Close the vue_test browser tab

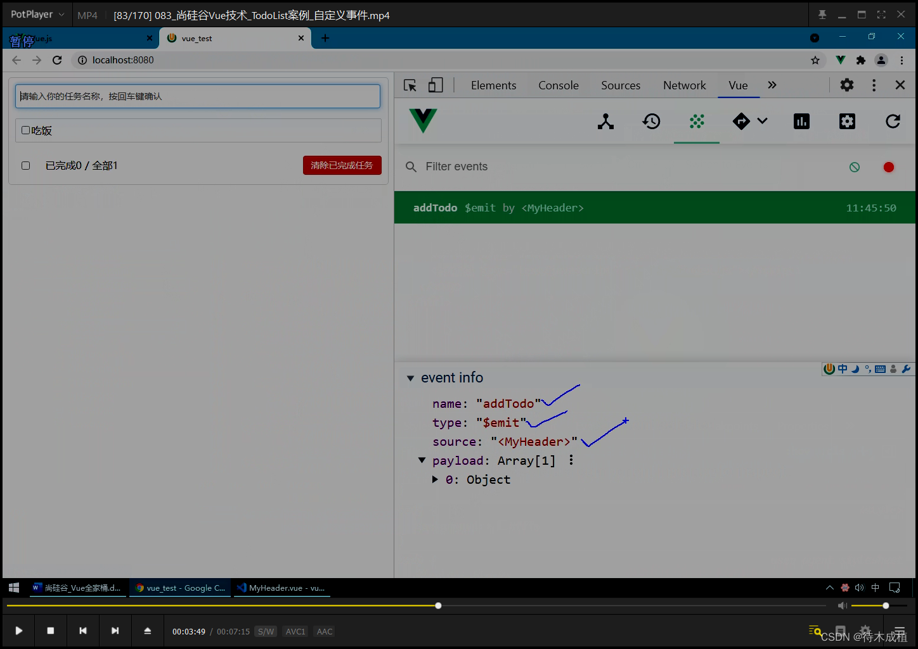click(301, 38)
